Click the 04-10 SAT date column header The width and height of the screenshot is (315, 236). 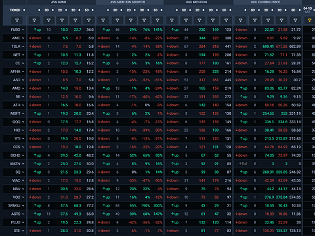click(x=308, y=10)
